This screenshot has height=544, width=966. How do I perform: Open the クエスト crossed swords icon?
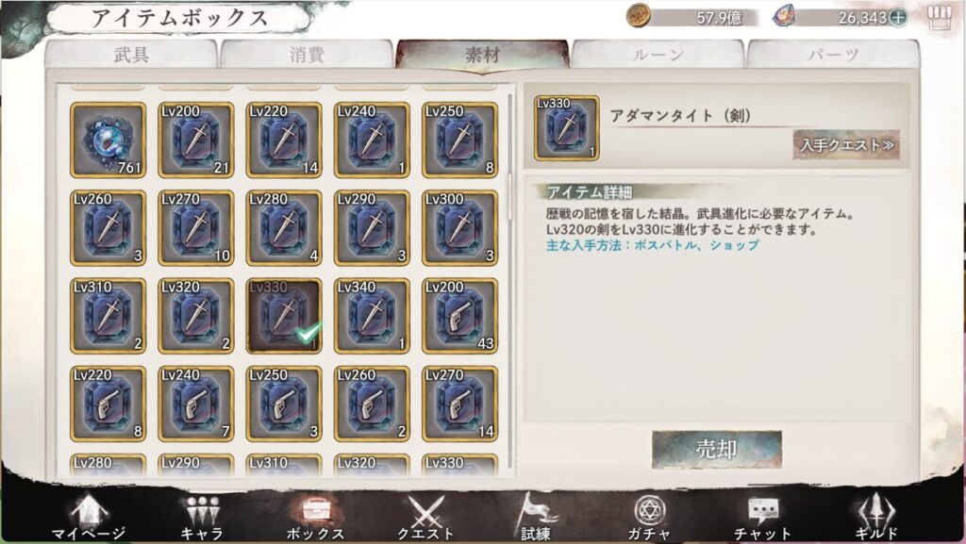(x=425, y=519)
